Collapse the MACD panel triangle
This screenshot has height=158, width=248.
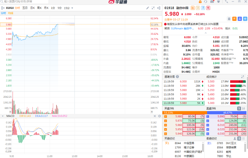coord(3,116)
